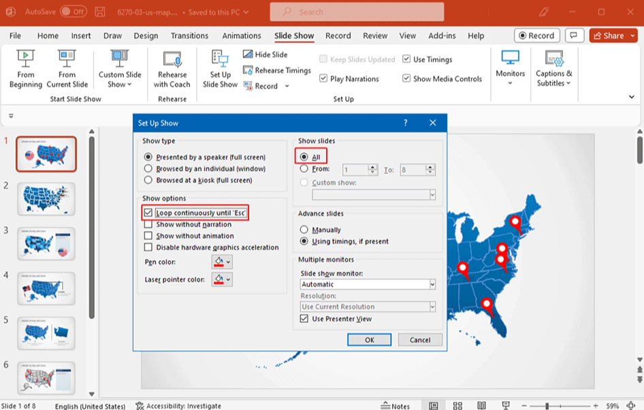This screenshot has height=410, width=644.
Task: Switch to the Review tab
Action: pos(375,36)
